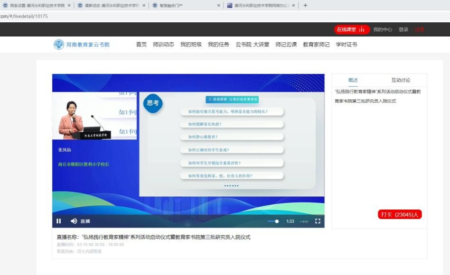Go to 首页 in navigation
450x275 pixels.
[x=141, y=45]
